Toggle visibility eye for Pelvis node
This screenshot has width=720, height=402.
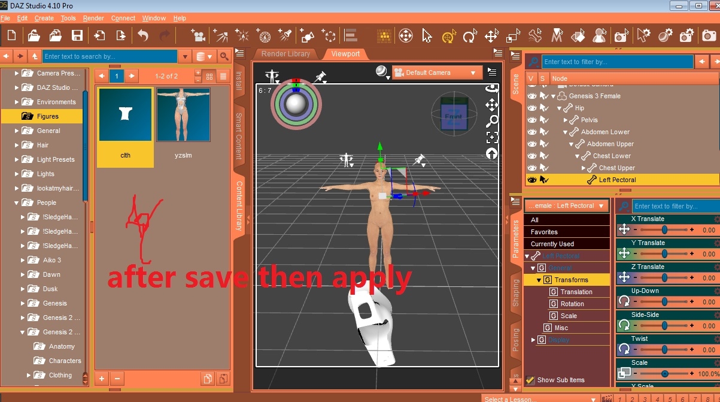[x=531, y=120]
